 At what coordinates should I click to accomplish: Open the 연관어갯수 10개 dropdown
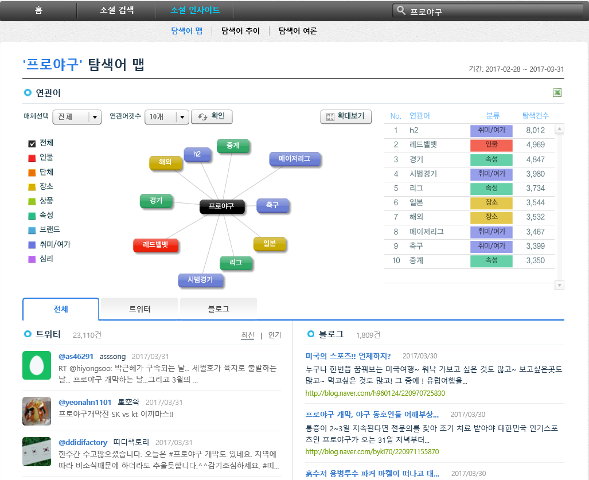(x=167, y=117)
